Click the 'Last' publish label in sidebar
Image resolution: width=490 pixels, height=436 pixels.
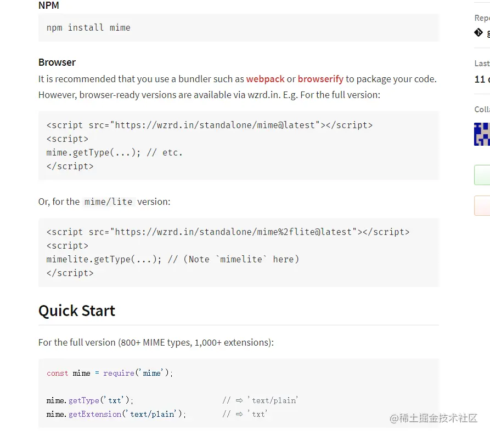[482, 64]
